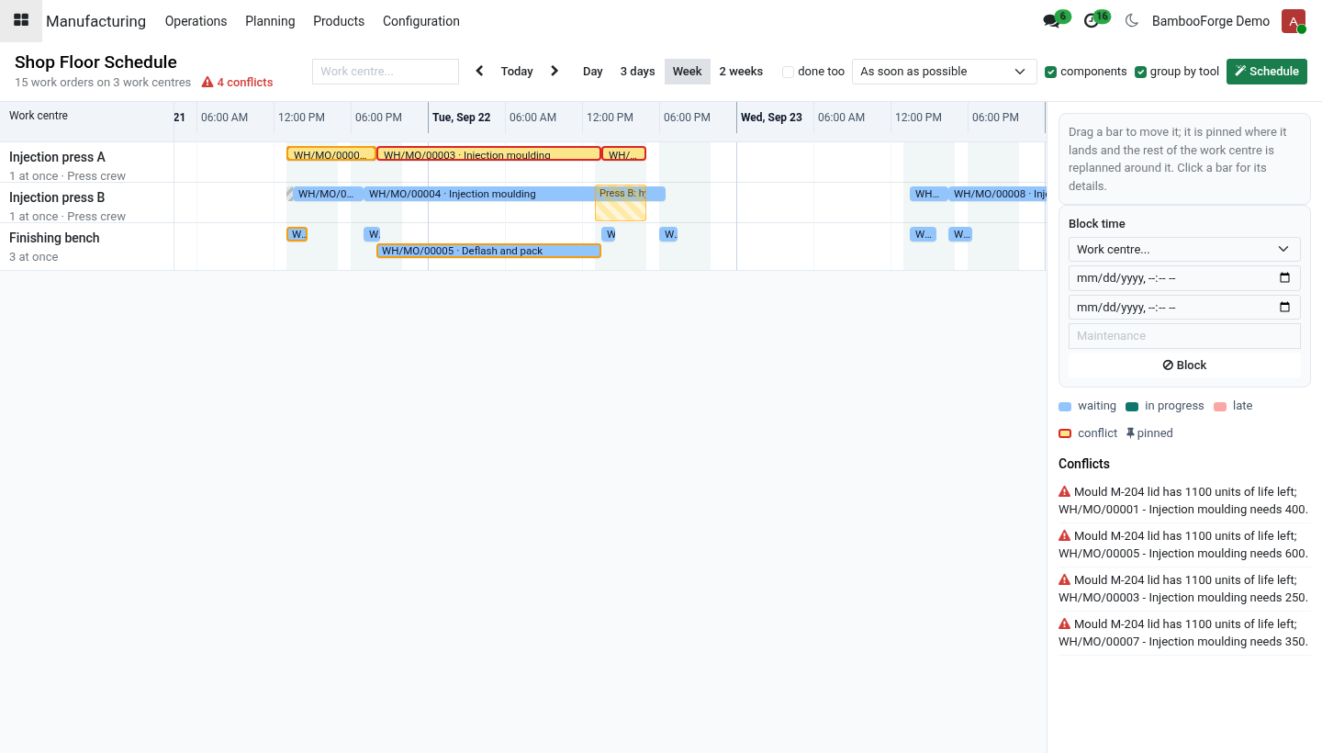The width and height of the screenshot is (1322, 753).
Task: Switch to 2 weeks view
Action: [x=741, y=72]
